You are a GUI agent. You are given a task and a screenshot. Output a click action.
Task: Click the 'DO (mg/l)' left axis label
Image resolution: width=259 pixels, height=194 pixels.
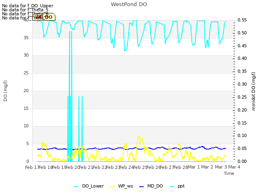[x=5, y=91]
